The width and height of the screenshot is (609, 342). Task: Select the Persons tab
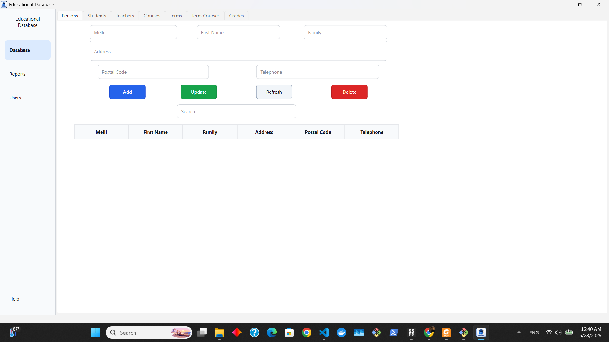[x=70, y=16]
